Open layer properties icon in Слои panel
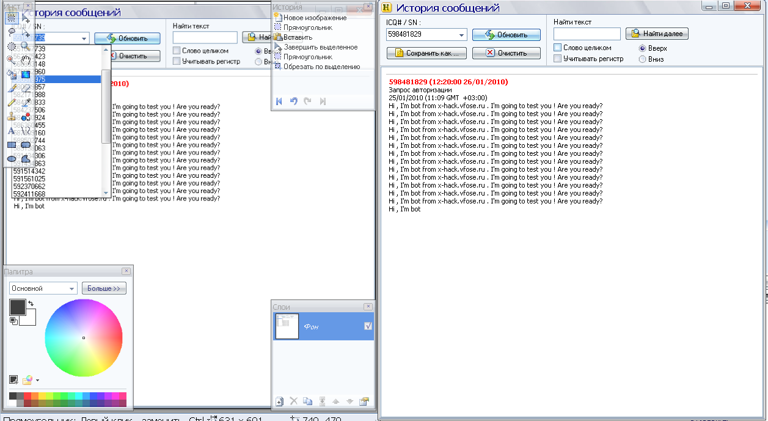Viewport: 768px width, 421px height. tap(365, 401)
